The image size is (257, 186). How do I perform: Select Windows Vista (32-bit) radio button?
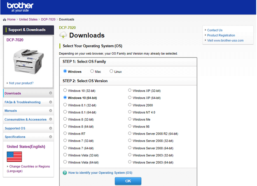(x=65, y=155)
